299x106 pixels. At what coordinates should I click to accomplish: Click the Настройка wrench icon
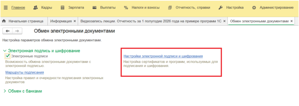pos(220,8)
